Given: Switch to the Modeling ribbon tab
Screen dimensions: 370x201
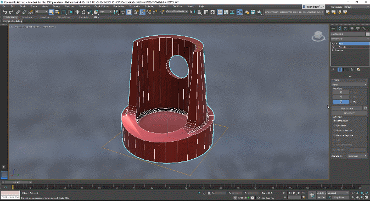Looking at the screenshot, I should click(x=11, y=18).
